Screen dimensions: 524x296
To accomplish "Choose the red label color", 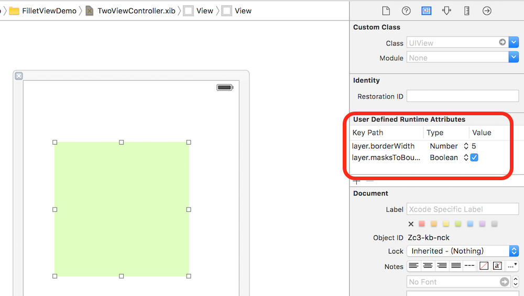I will [x=422, y=224].
